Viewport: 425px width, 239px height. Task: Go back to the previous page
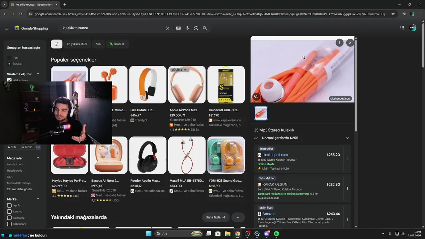[5, 14]
